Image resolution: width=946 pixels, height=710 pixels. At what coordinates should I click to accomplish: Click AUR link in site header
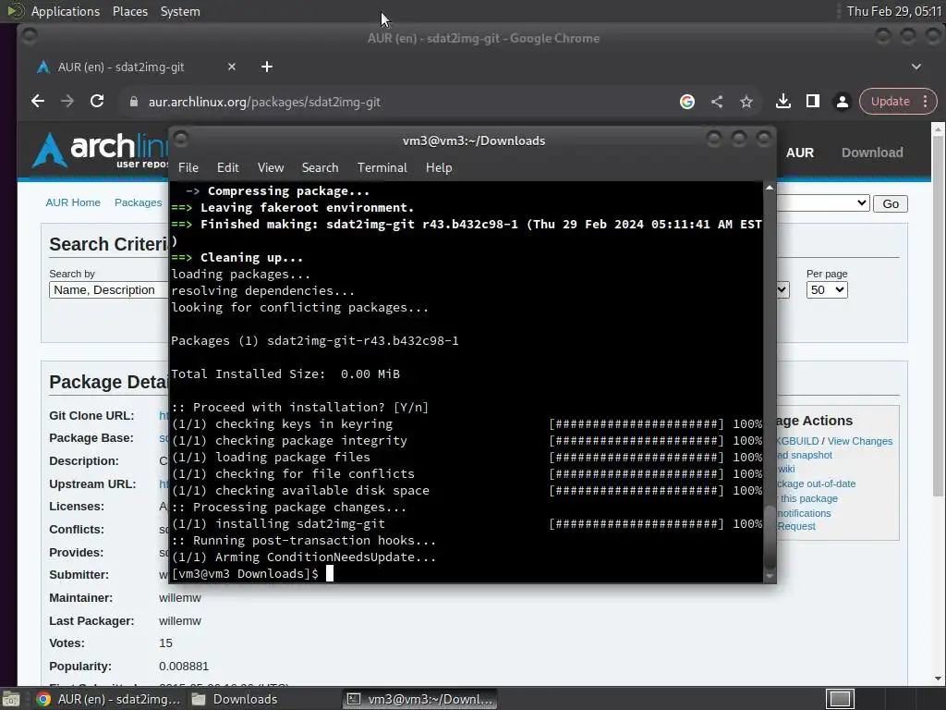799,153
